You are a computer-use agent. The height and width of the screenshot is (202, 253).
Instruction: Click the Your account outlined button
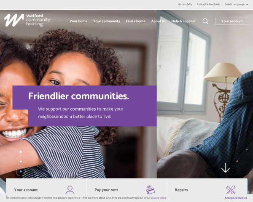click(x=232, y=21)
